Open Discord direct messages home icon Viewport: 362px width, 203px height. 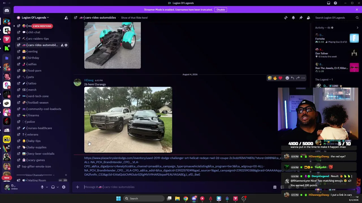(x=7, y=11)
